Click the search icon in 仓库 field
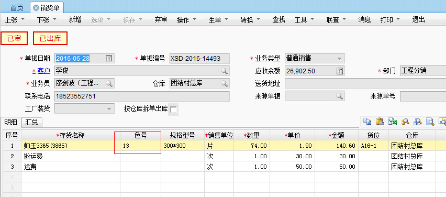Image resolution: width=446 pixels, height=197 pixels. coord(224,83)
